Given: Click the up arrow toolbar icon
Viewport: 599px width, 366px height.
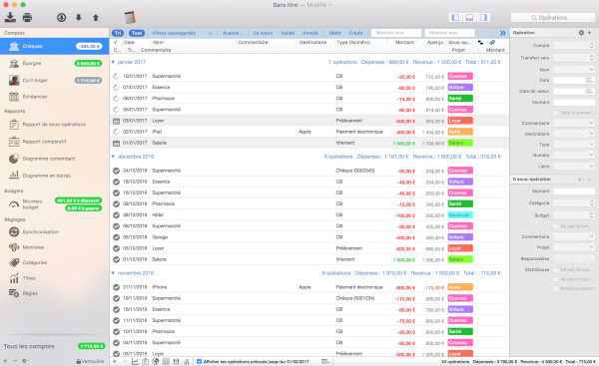Looking at the screenshot, I should tap(96, 17).
